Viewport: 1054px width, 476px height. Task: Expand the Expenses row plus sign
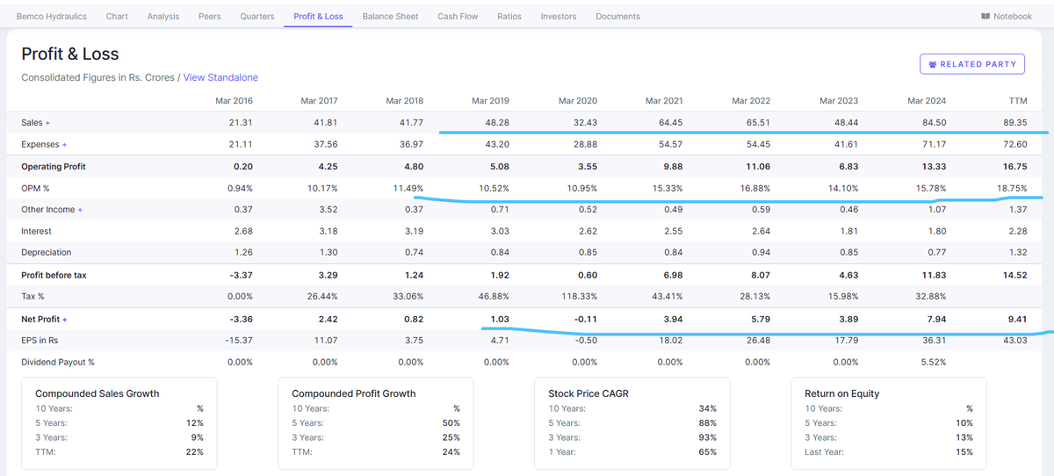pos(65,144)
